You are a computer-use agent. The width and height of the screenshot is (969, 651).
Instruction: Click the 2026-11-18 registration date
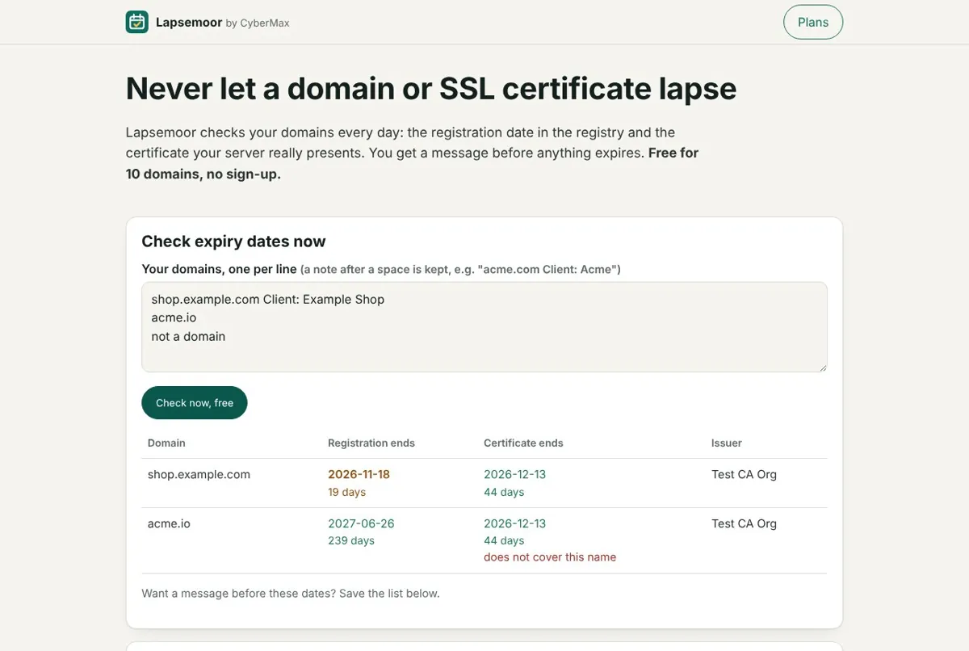(x=359, y=474)
